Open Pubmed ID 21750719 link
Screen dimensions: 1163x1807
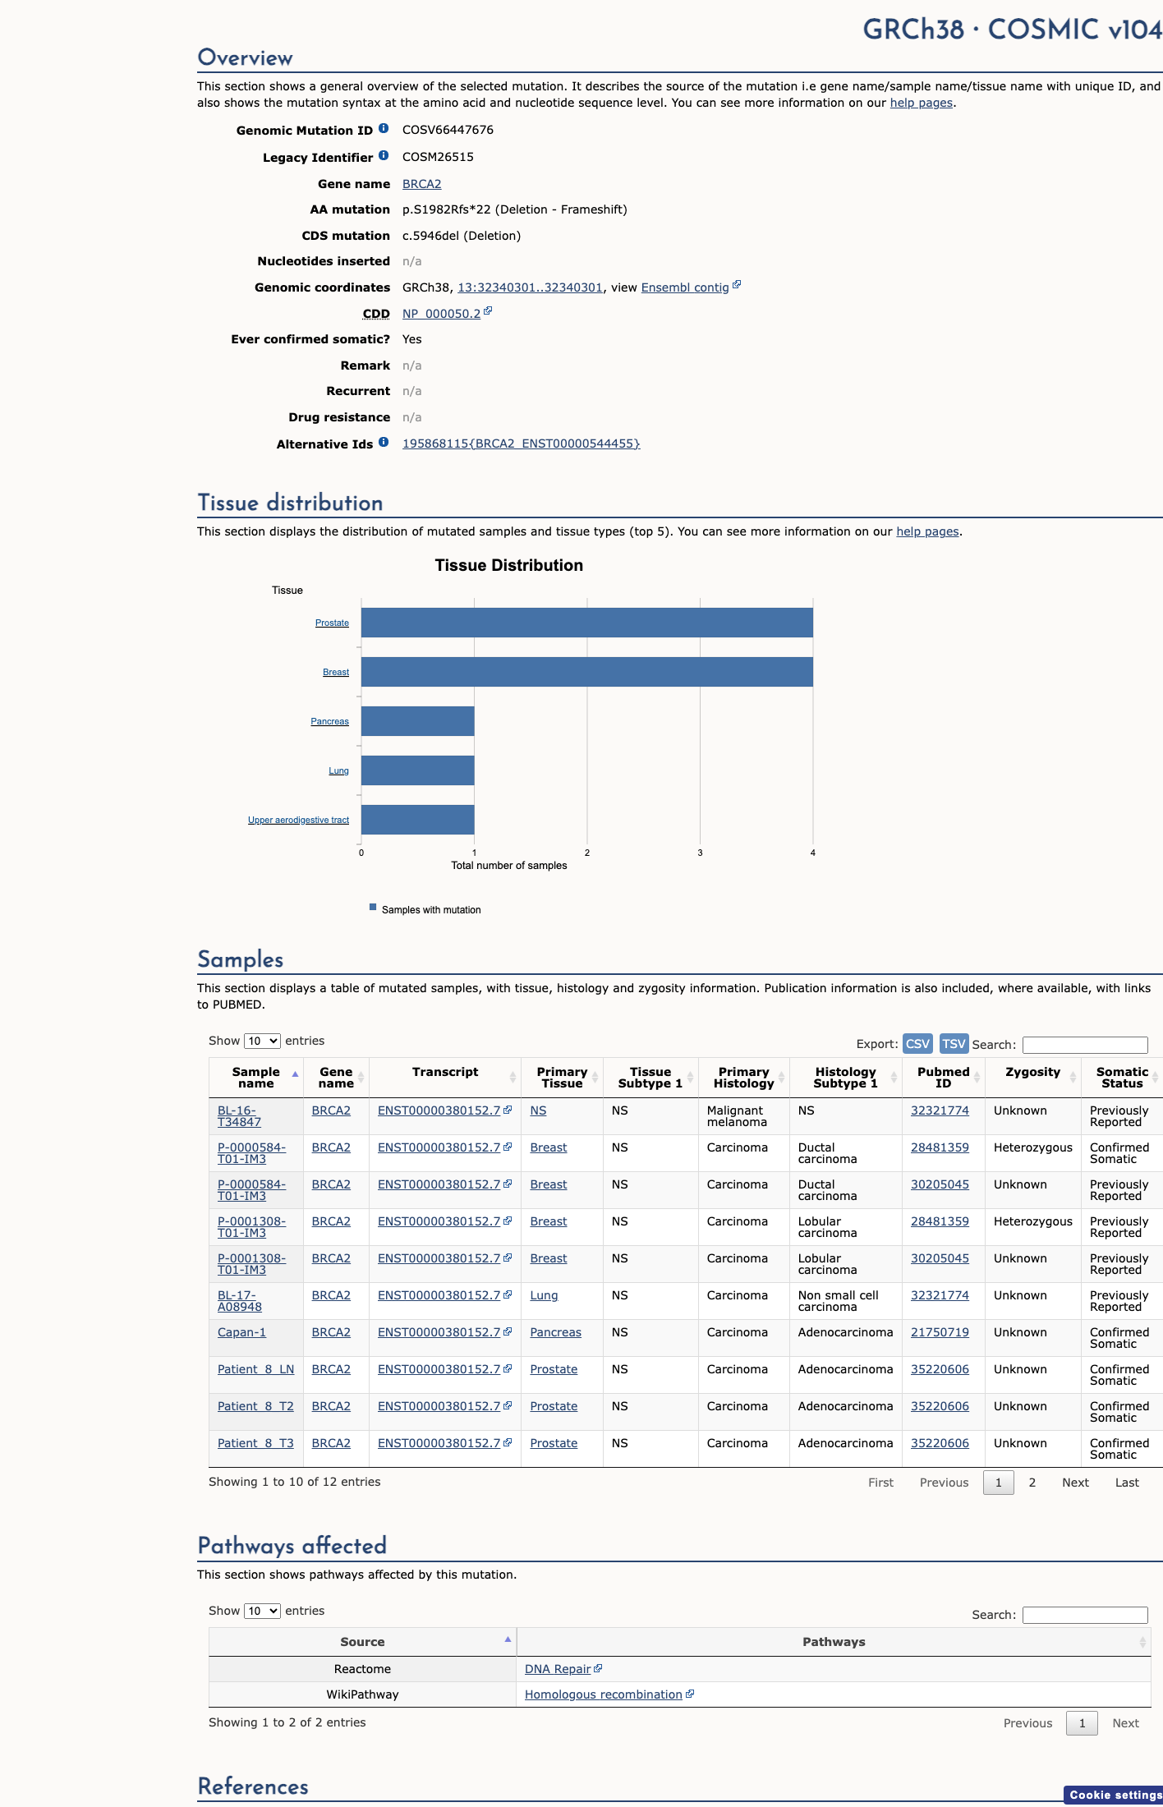click(x=940, y=1332)
